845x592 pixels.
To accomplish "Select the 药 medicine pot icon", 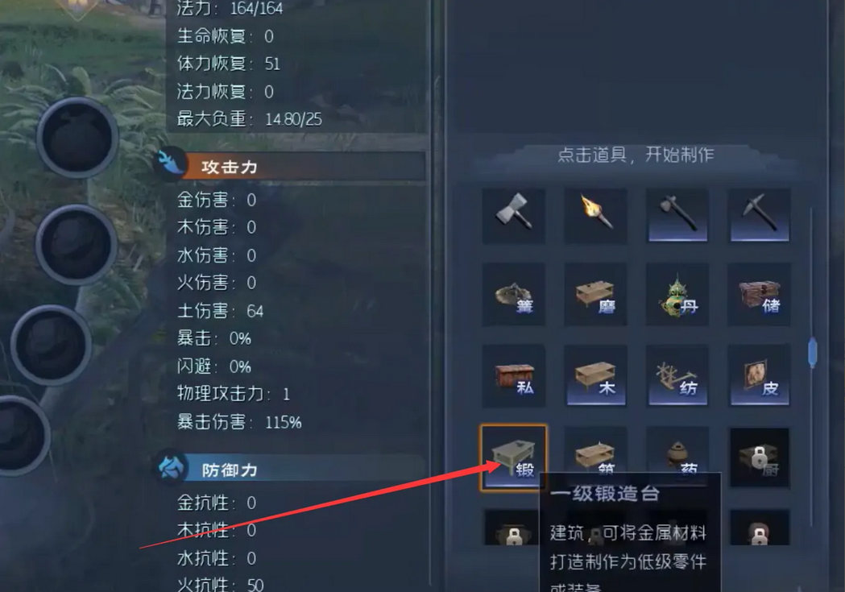I will pyautogui.click(x=677, y=451).
